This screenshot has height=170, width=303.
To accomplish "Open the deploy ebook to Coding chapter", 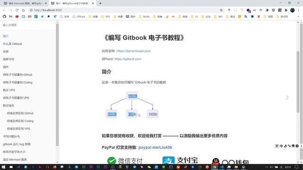I will [18, 82].
